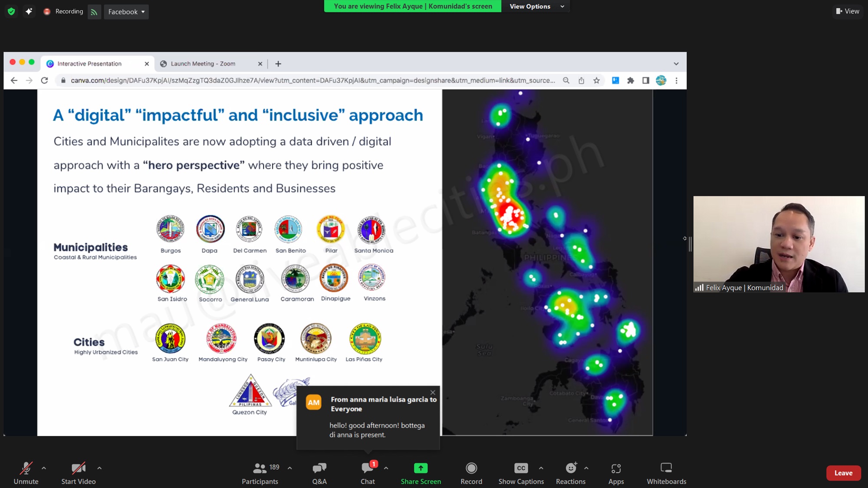
Task: Click the "You are viewing Felix Ayque" banner
Action: pos(413,6)
